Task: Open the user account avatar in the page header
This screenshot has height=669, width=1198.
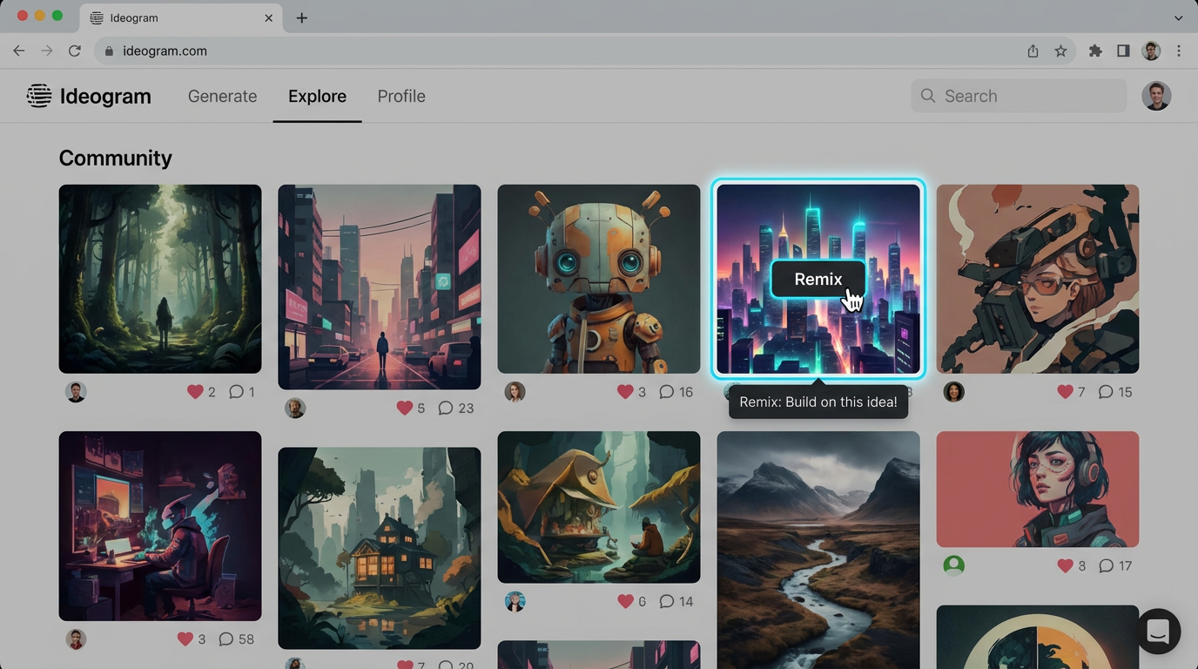Action: 1156,96
